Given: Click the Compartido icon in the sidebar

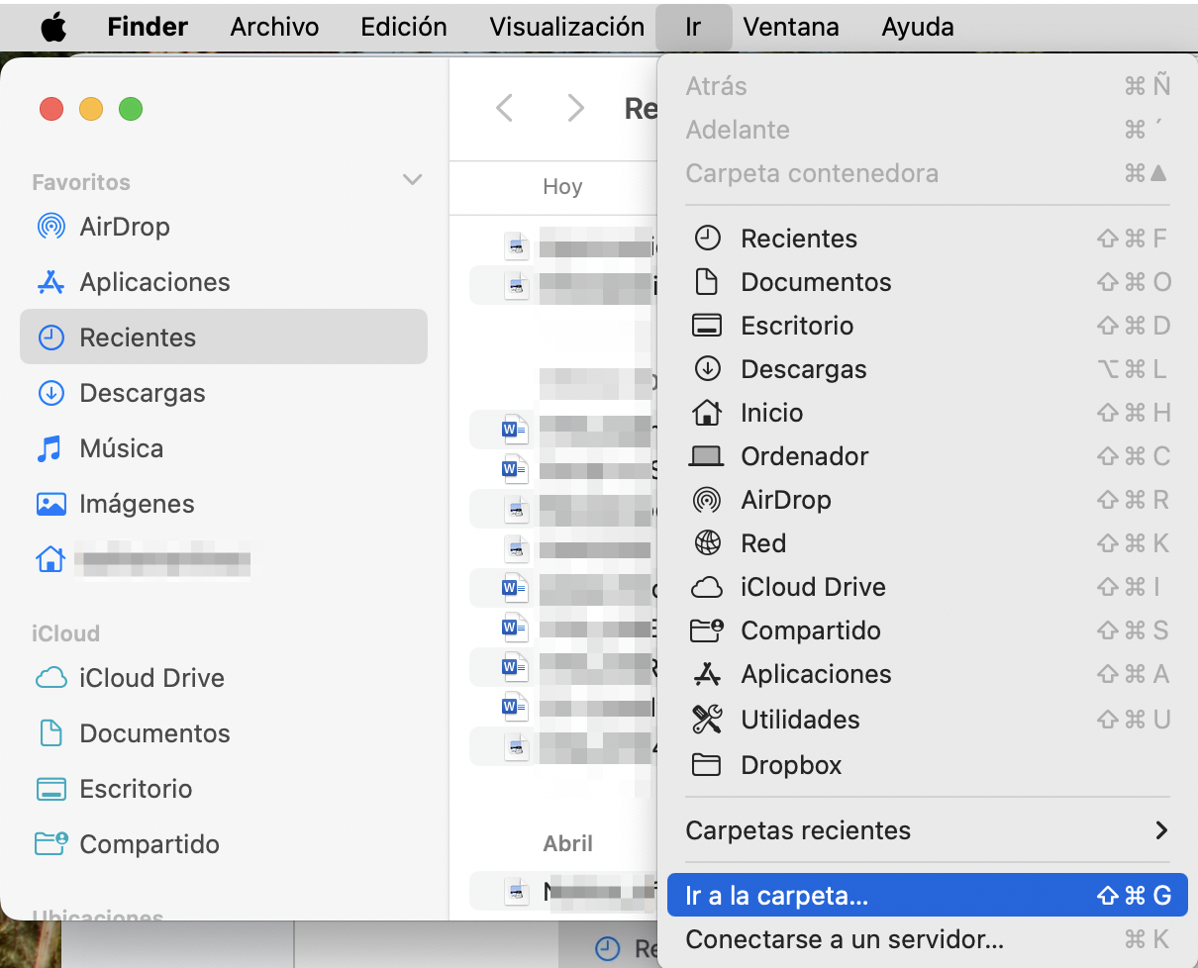Looking at the screenshot, I should 50,843.
